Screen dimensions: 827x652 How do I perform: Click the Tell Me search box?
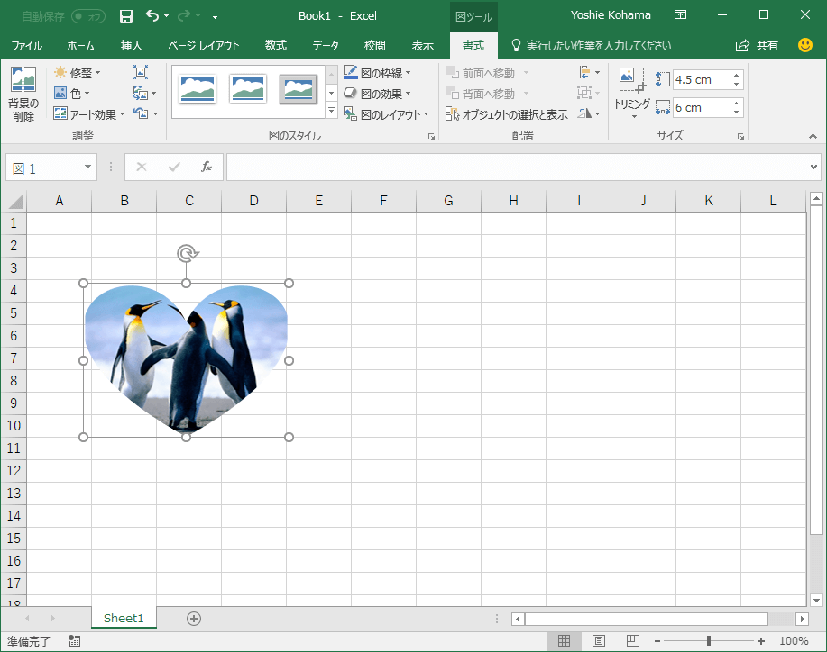[x=592, y=46]
